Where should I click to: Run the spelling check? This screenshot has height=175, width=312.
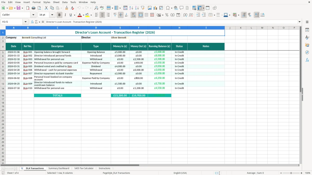coord(102,8)
